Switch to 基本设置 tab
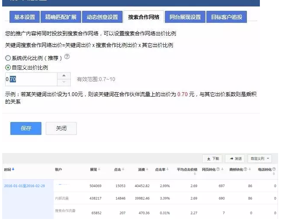 (x=25, y=17)
